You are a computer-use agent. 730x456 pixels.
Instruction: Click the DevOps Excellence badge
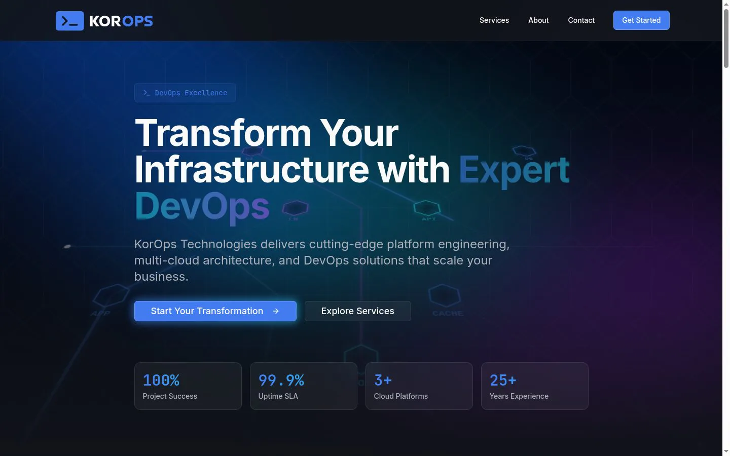(185, 93)
